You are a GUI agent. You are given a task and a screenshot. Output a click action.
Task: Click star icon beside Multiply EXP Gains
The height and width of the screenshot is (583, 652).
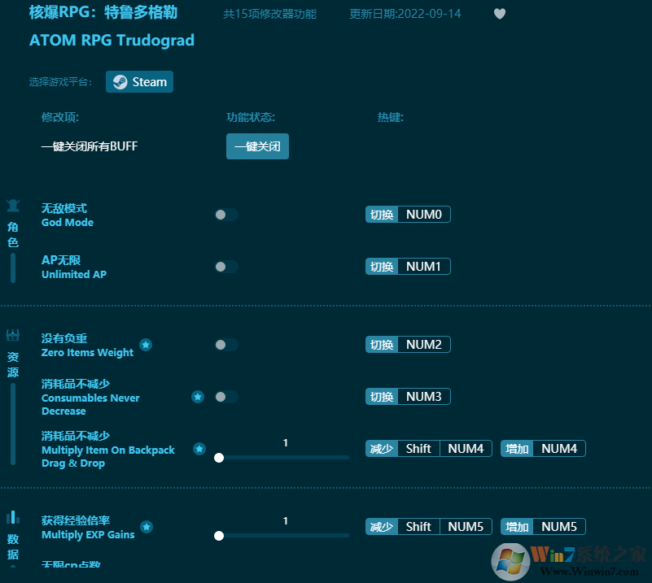coord(147,527)
